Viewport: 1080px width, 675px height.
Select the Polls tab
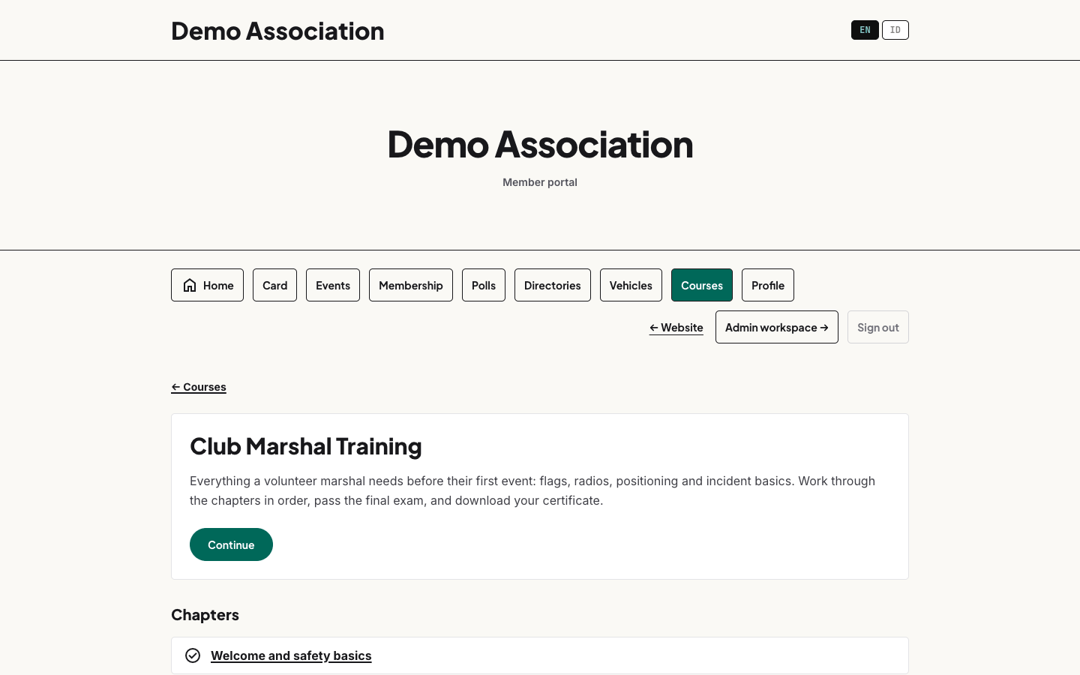coord(484,285)
